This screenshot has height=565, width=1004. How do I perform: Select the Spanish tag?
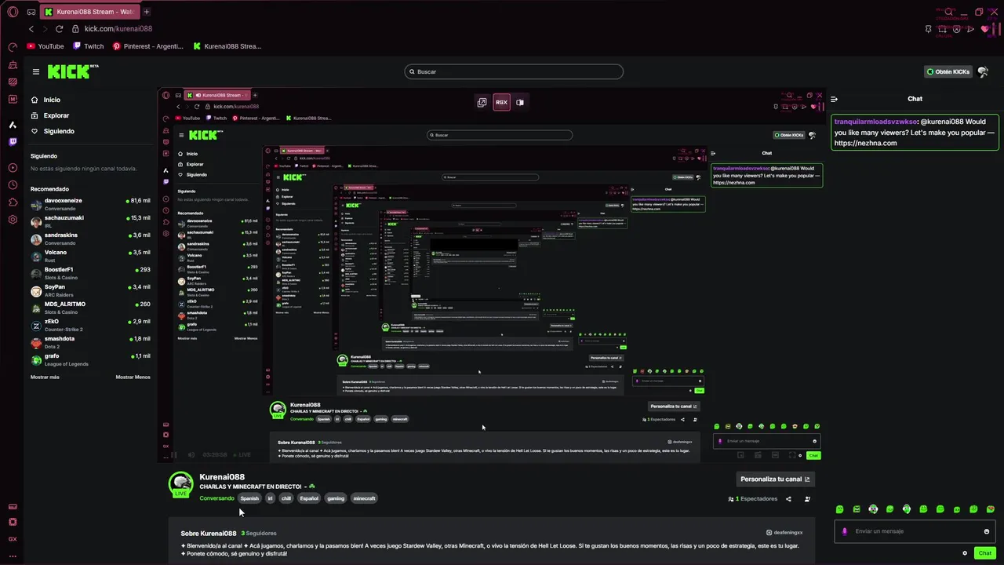coord(249,498)
